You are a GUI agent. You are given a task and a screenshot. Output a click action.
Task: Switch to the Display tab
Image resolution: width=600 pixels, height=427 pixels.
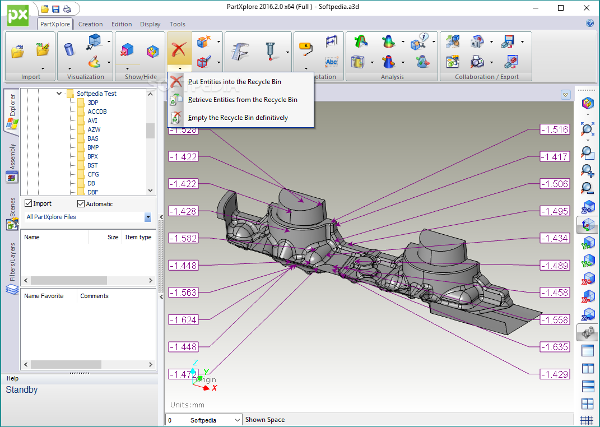[150, 24]
